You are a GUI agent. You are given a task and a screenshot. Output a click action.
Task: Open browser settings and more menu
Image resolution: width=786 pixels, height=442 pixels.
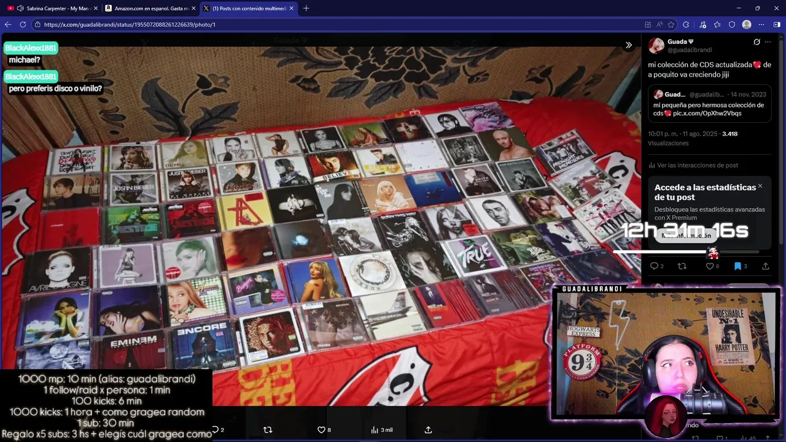click(x=761, y=25)
